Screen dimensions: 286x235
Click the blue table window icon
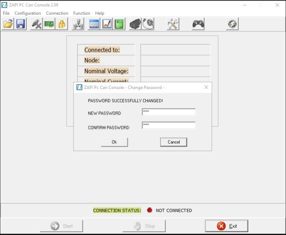(x=94, y=24)
